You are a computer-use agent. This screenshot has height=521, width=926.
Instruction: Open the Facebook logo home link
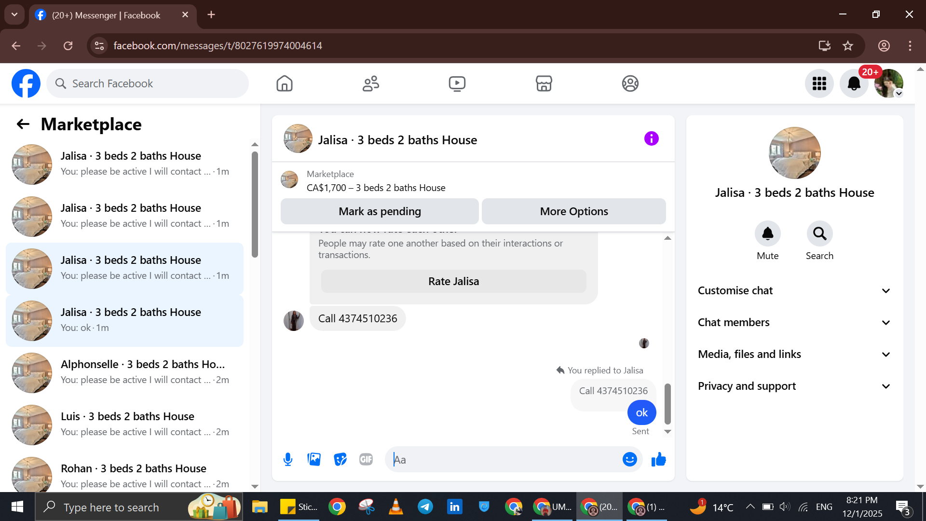coord(26,83)
